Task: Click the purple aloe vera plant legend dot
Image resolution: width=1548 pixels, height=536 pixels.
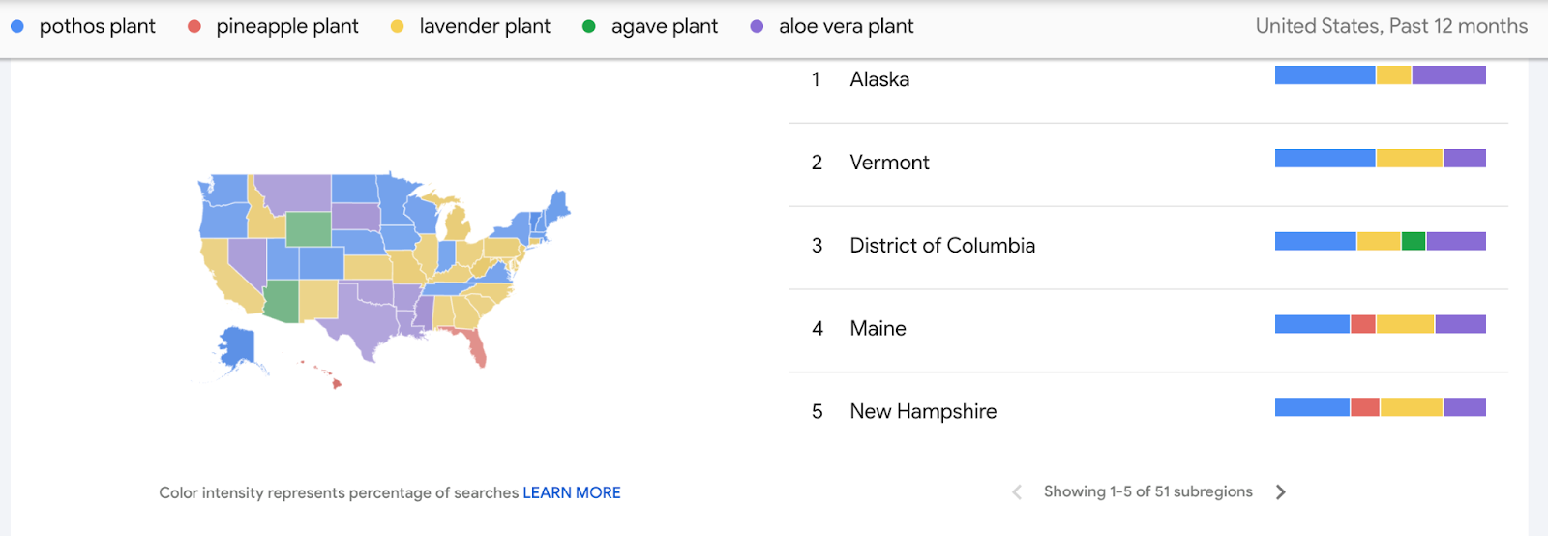Action: click(758, 27)
